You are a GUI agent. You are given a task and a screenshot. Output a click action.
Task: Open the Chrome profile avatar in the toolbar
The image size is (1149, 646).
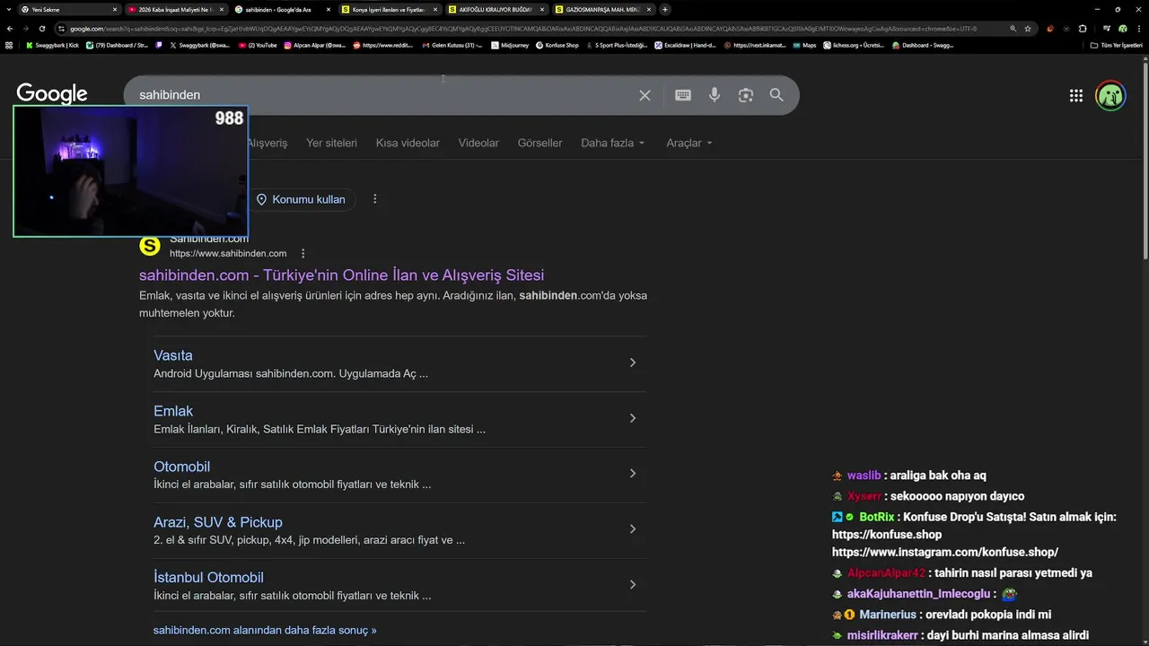[1124, 29]
